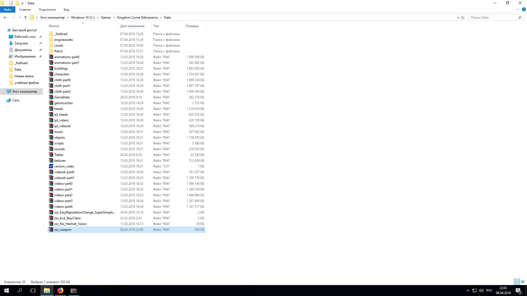
Task: Open the address bar history dropdown
Action: point(458,18)
